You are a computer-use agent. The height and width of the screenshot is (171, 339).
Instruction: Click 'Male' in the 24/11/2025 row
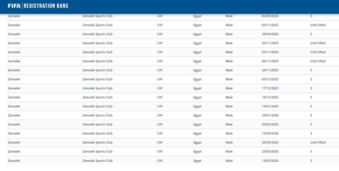[229, 70]
